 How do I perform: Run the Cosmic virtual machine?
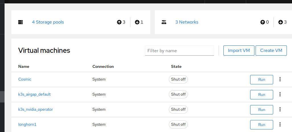262,80
